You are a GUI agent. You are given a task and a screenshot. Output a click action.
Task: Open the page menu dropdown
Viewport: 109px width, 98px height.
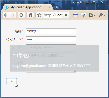[x=92, y=15]
